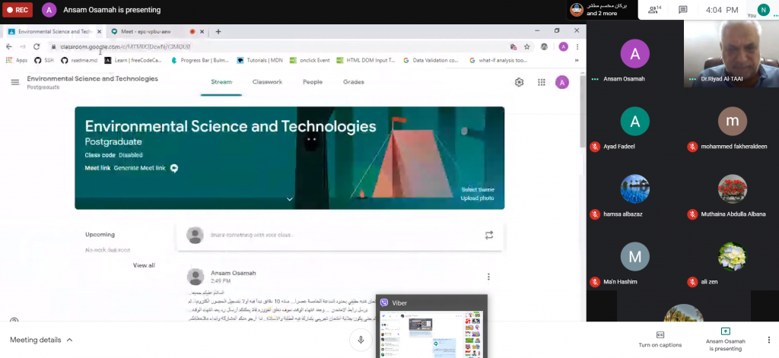
Task: Open the Meet chat panel
Action: [x=683, y=10]
